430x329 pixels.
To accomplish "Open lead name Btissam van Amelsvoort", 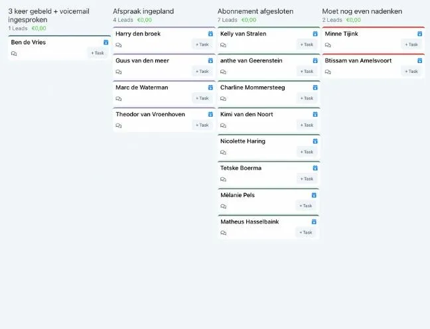I will coord(358,60).
